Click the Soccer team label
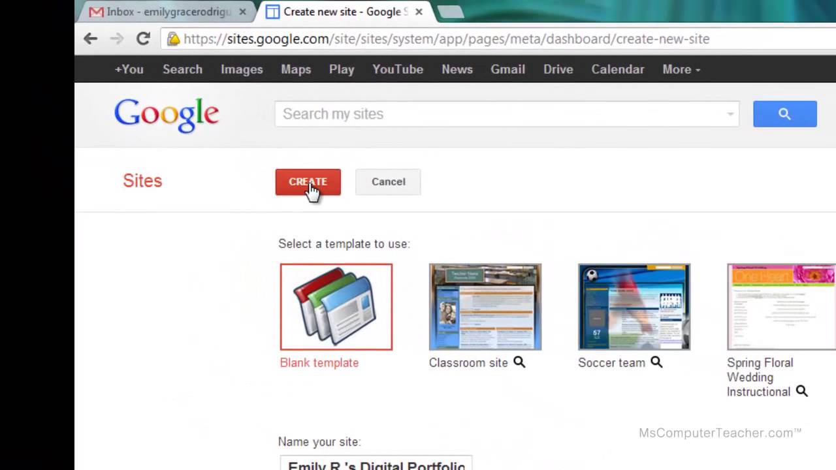The image size is (836, 470). pos(611,362)
